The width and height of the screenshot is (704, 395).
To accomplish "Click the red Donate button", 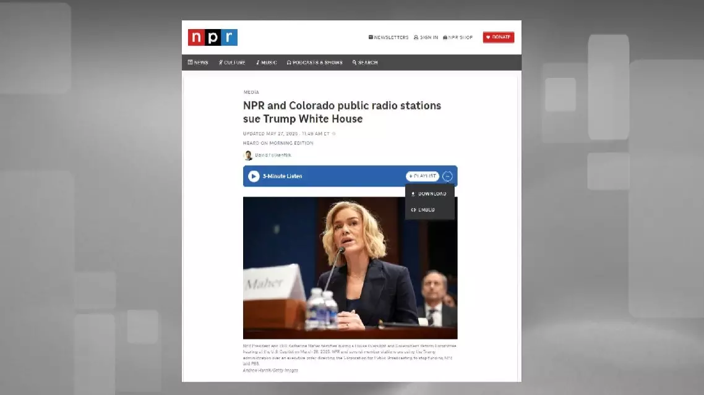I will pyautogui.click(x=498, y=37).
